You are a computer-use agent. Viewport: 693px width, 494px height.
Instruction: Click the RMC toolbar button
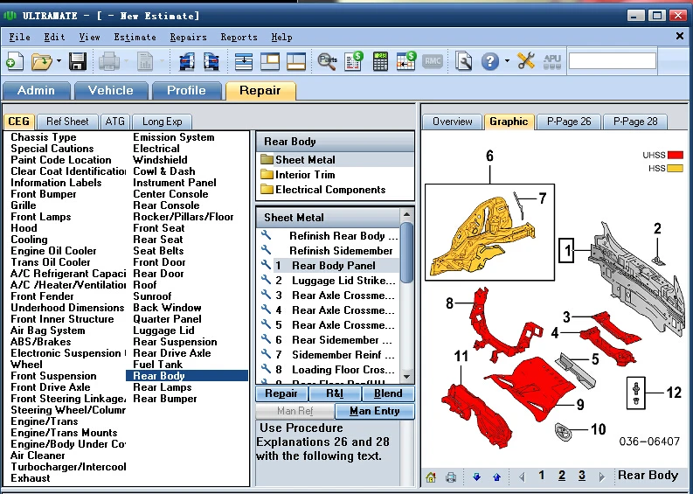point(433,61)
